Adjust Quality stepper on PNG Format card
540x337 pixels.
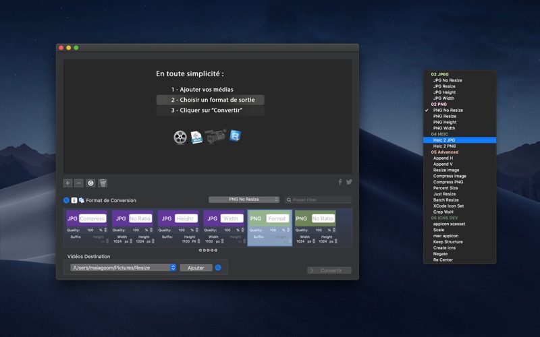(289, 230)
